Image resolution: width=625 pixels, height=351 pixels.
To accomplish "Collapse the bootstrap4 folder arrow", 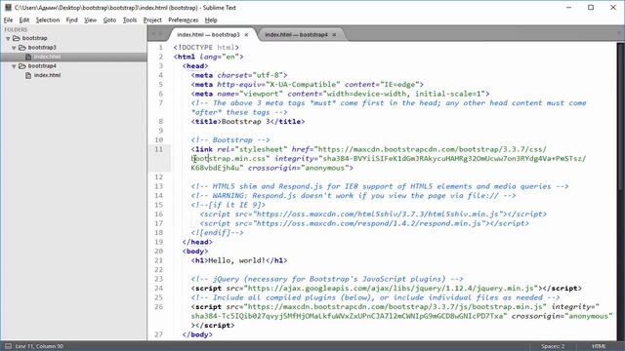I will pos(14,66).
